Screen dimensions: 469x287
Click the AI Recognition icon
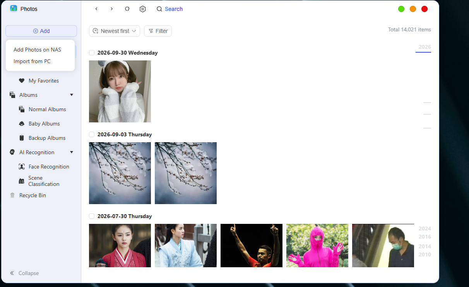pos(12,152)
